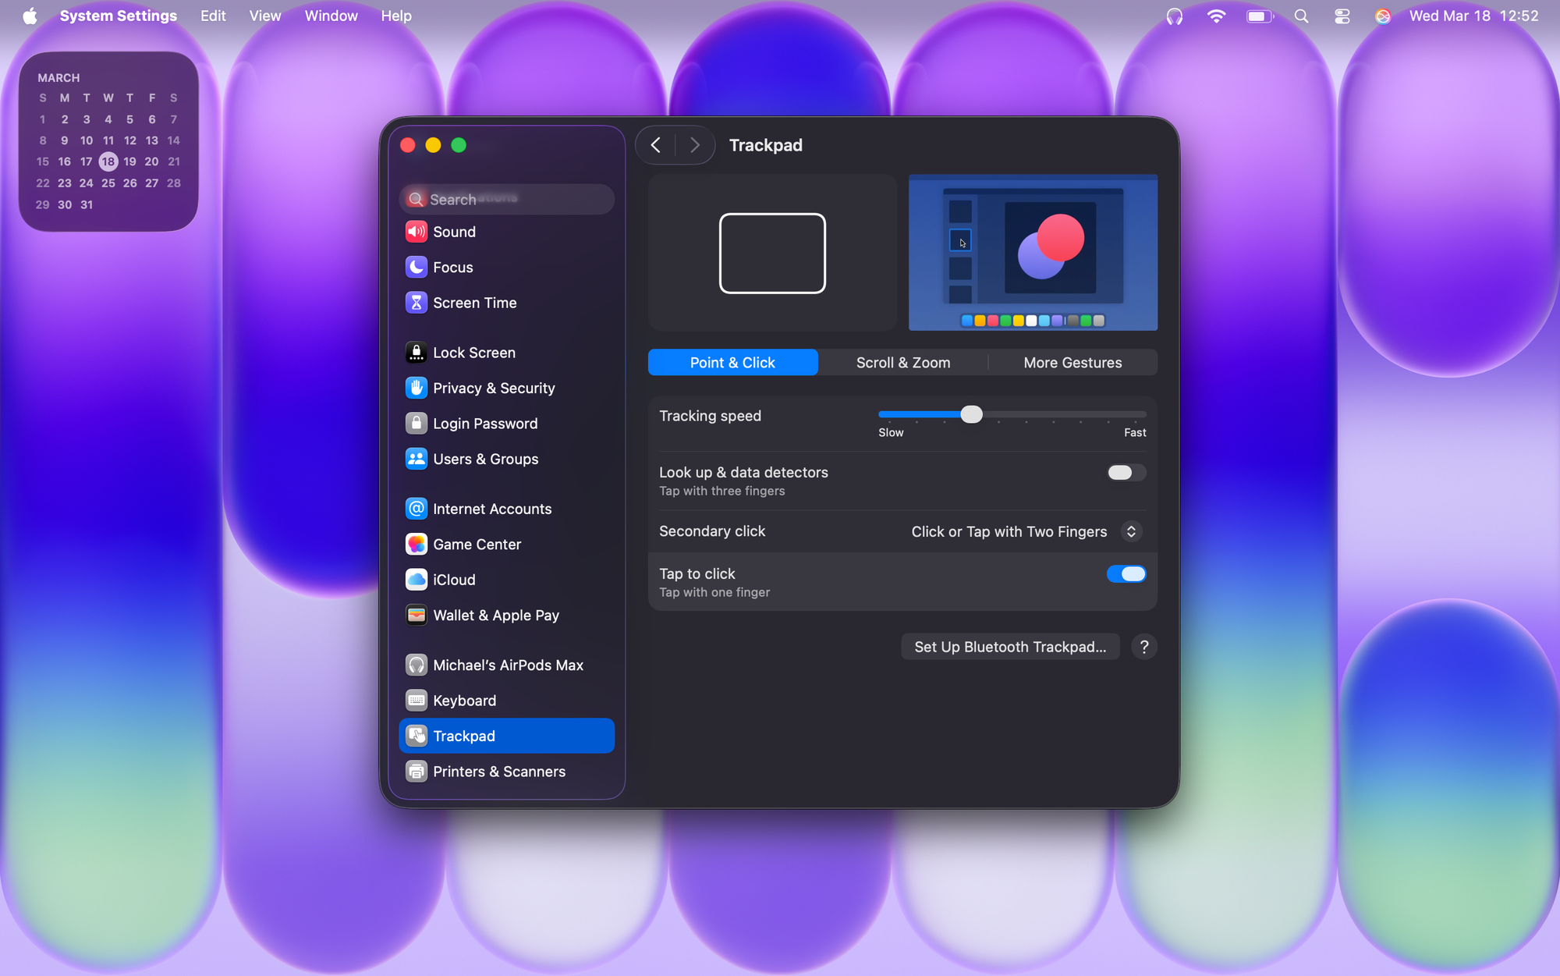Open Keyboard settings icon
Viewport: 1560px width, 976px height.
pos(416,701)
